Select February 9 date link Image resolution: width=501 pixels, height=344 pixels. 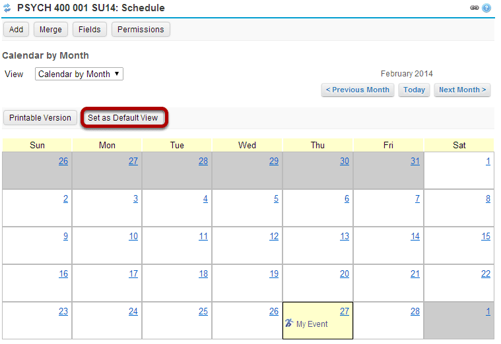(x=65, y=236)
